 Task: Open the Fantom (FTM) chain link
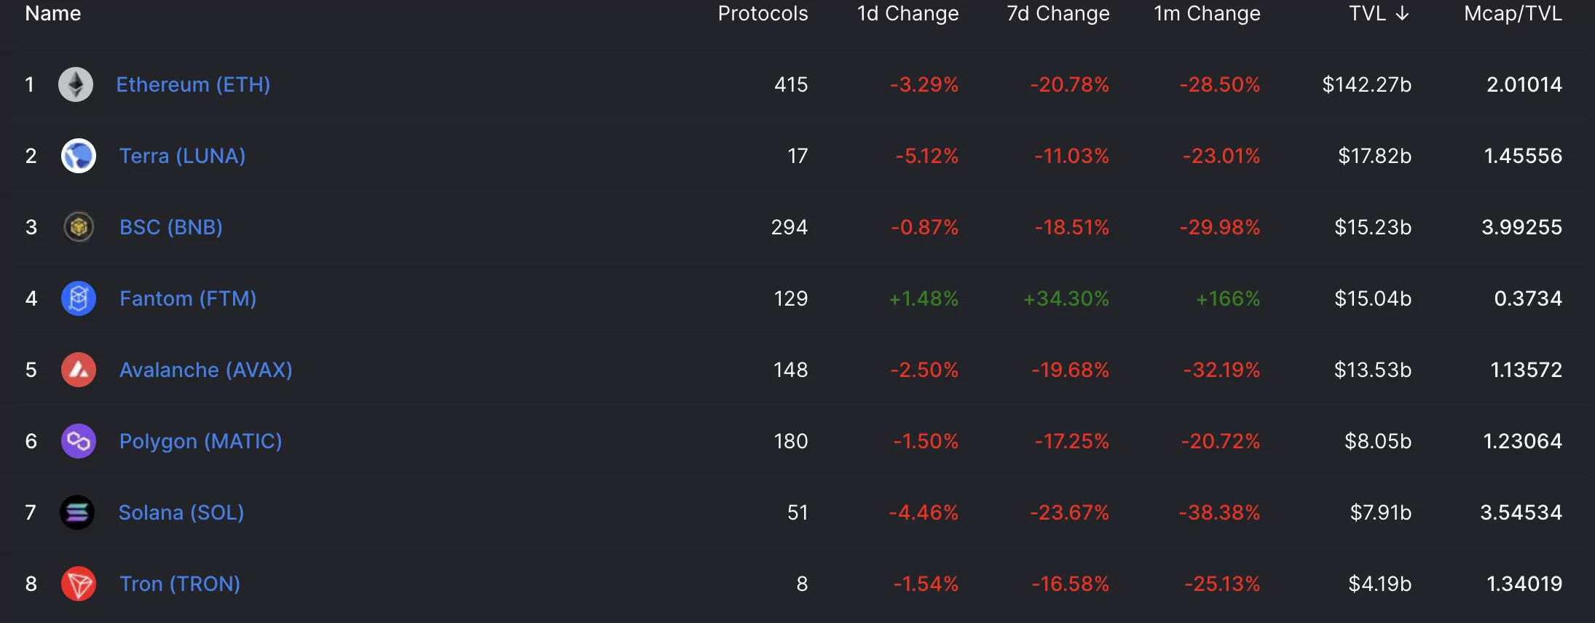(188, 298)
